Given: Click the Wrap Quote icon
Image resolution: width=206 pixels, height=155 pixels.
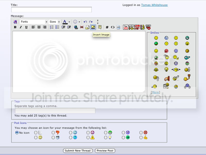Looking at the screenshot, I should click(100, 27).
